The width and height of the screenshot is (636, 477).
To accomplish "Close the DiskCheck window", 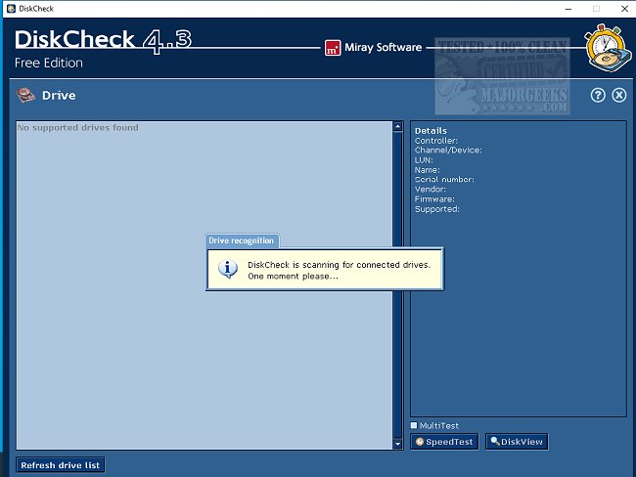I will [x=624, y=9].
